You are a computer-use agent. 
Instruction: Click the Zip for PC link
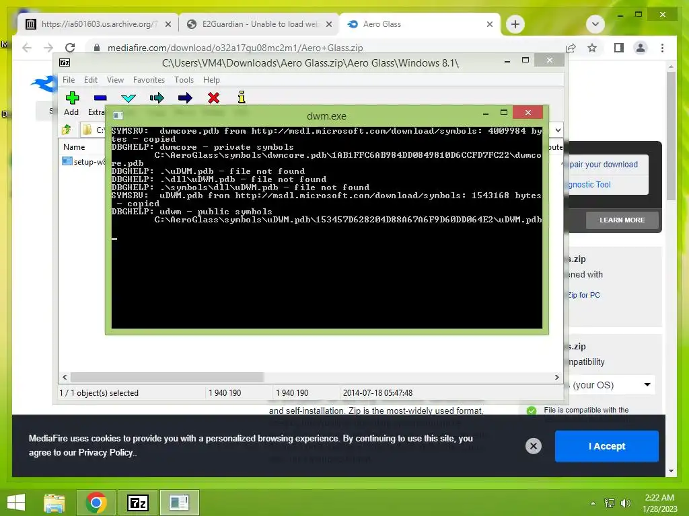(x=584, y=296)
